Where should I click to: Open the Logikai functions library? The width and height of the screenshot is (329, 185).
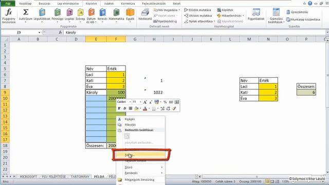(69, 15)
